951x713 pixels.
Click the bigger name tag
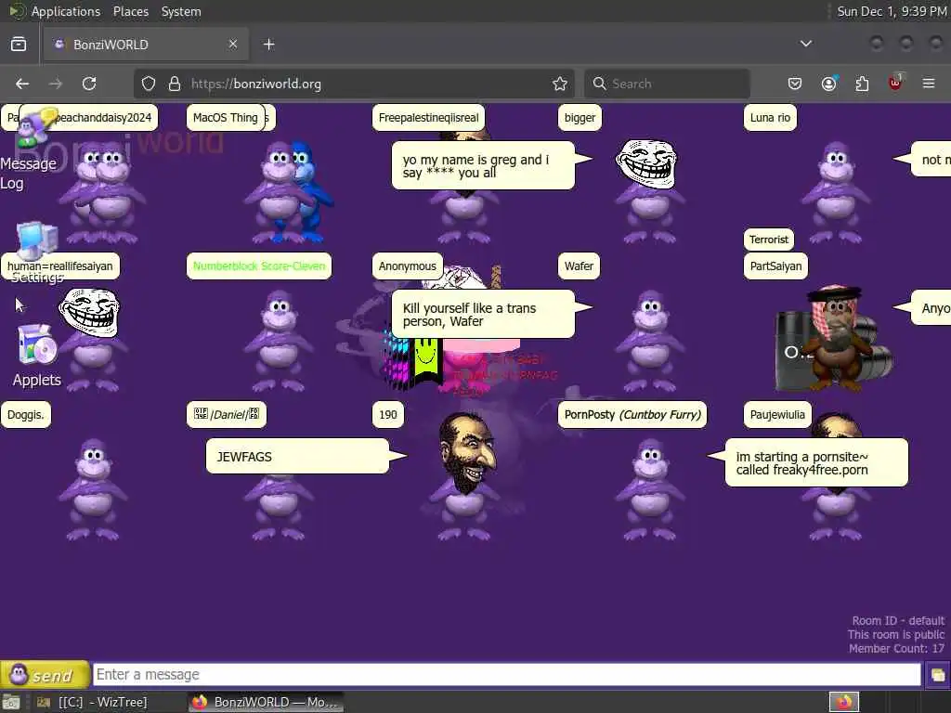coord(580,118)
